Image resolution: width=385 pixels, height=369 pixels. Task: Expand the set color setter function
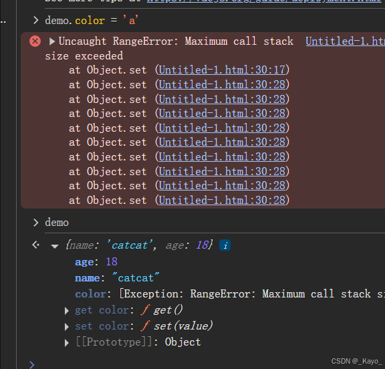[67, 327]
